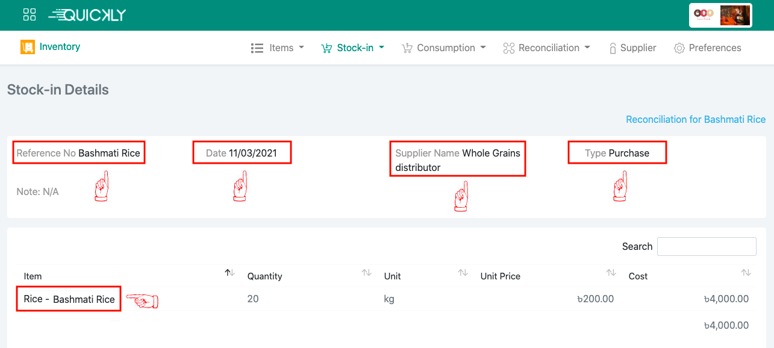Click the Reconciliation icon

[x=508, y=48]
